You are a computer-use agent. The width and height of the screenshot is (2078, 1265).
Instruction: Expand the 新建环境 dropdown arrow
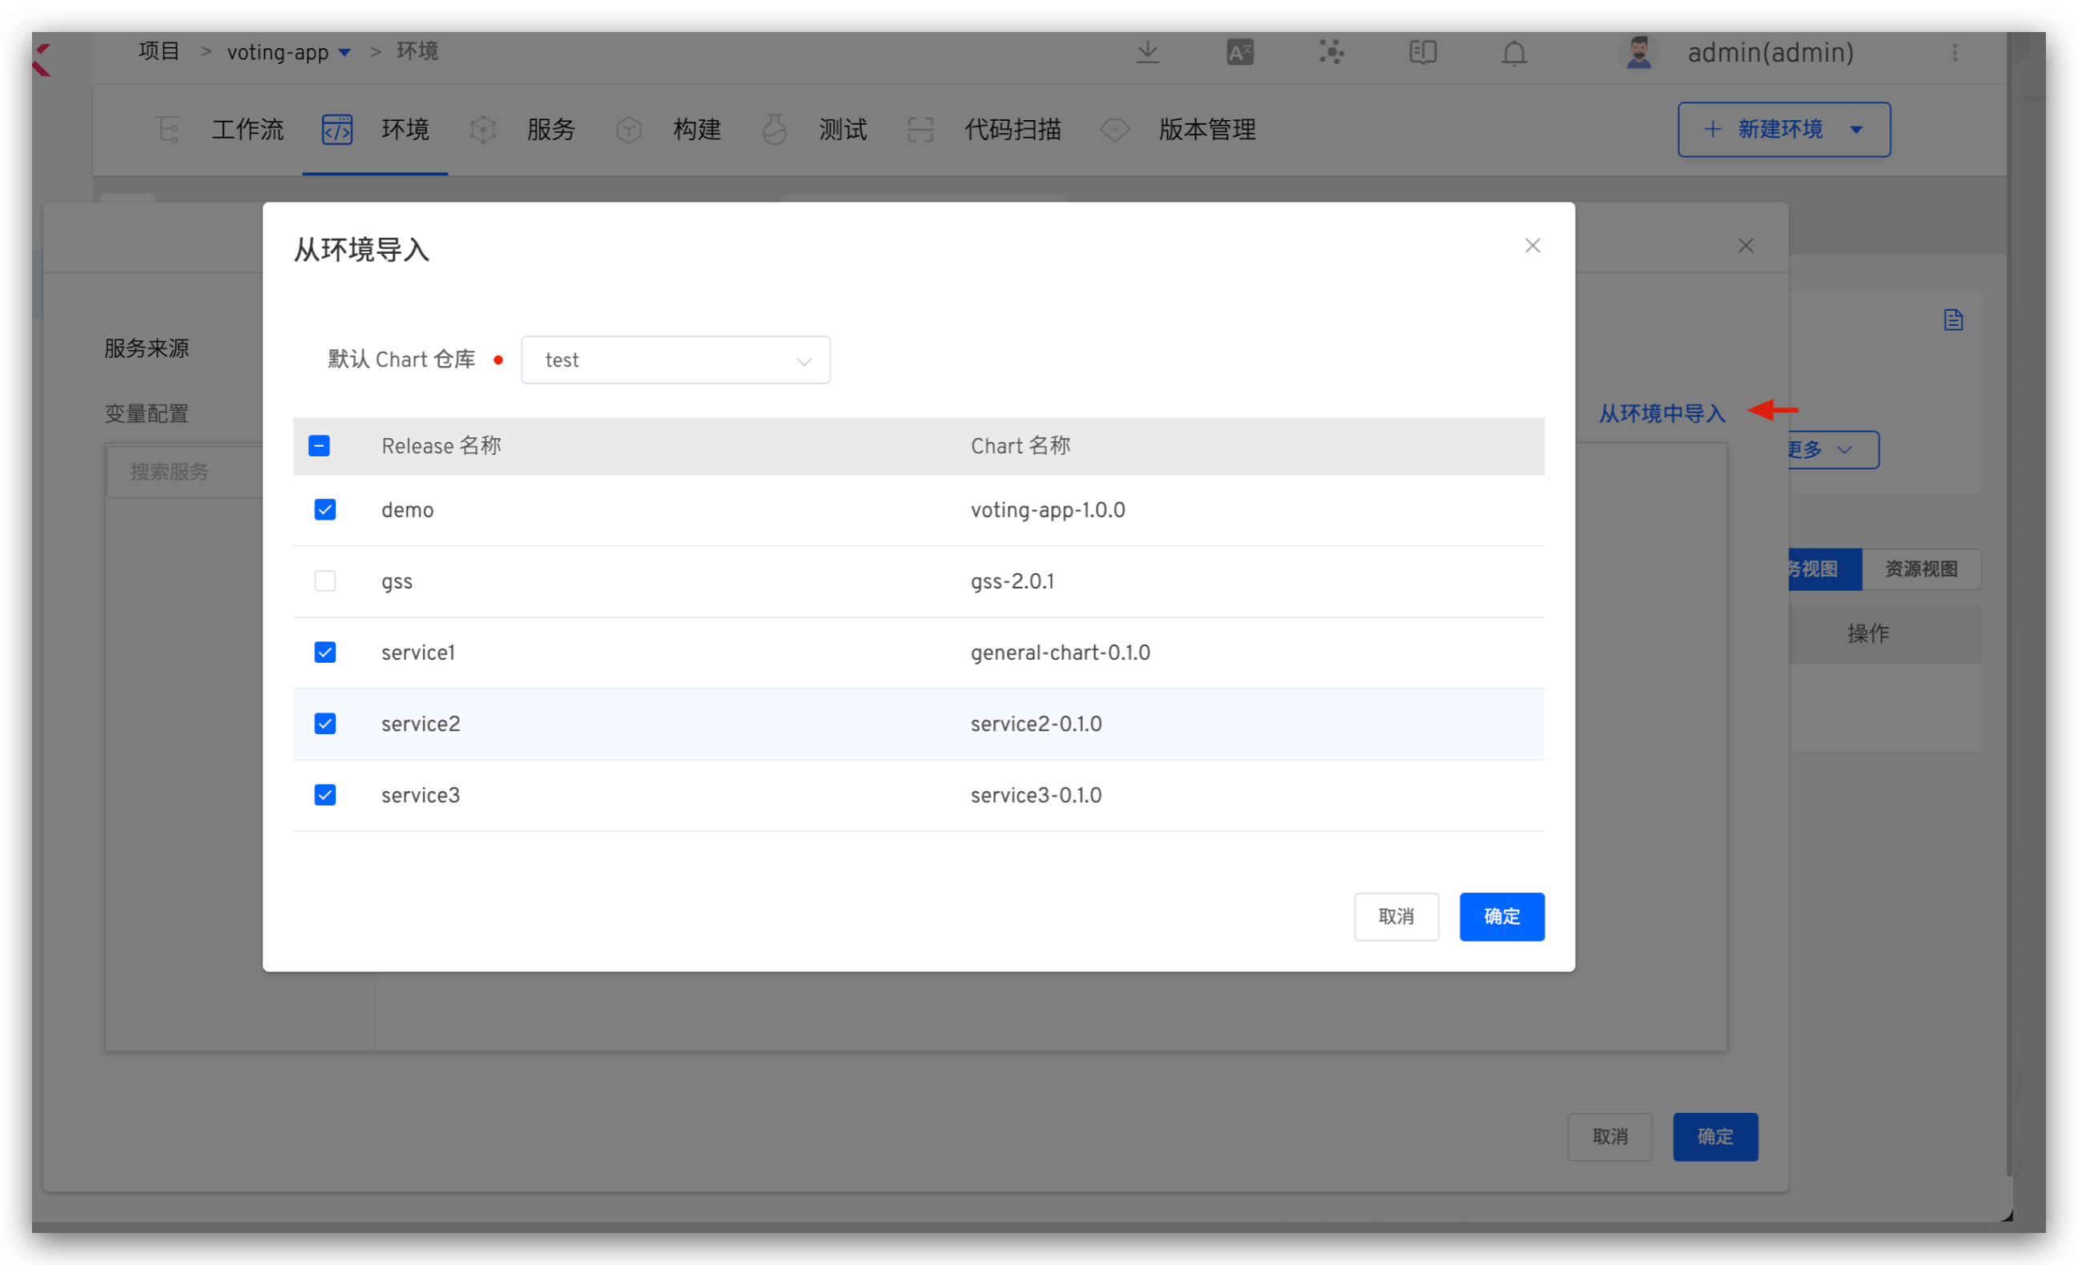pos(1857,129)
